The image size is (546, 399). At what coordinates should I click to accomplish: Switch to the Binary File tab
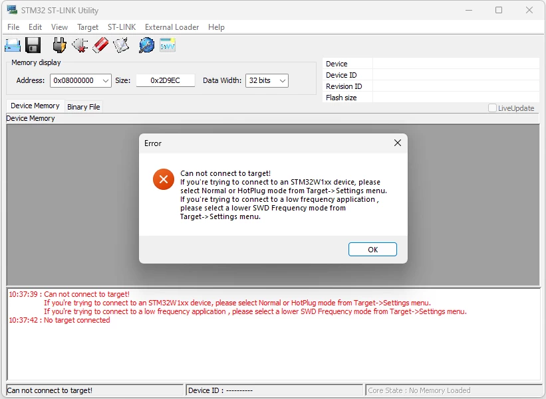[84, 107]
